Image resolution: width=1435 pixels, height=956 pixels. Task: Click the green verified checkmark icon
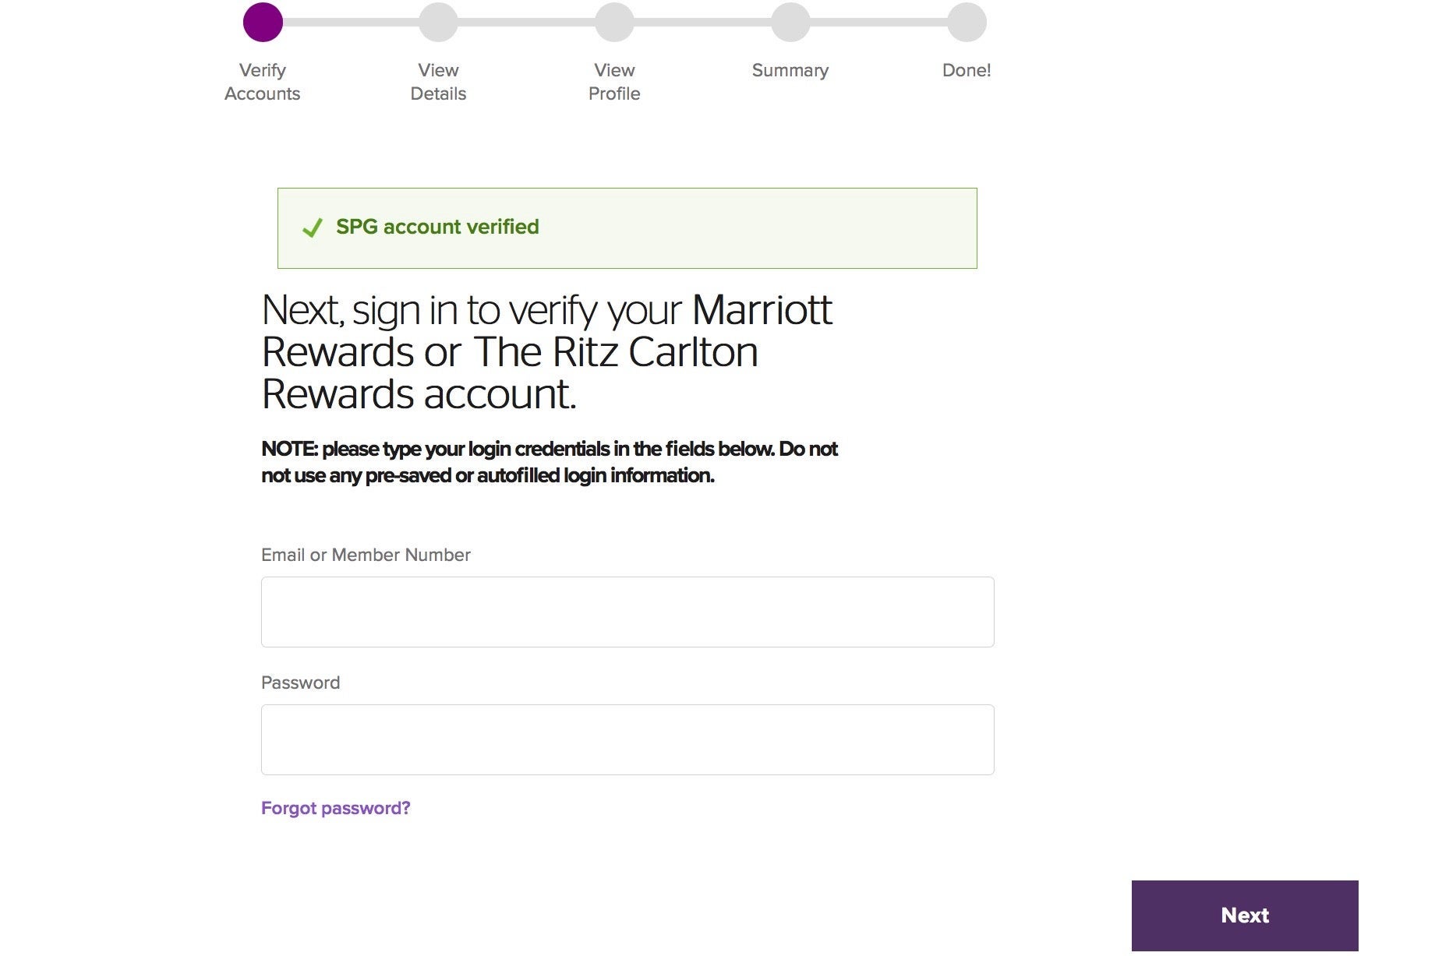[312, 228]
